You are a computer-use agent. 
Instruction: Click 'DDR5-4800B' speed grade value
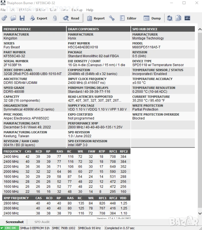coord(14,92)
